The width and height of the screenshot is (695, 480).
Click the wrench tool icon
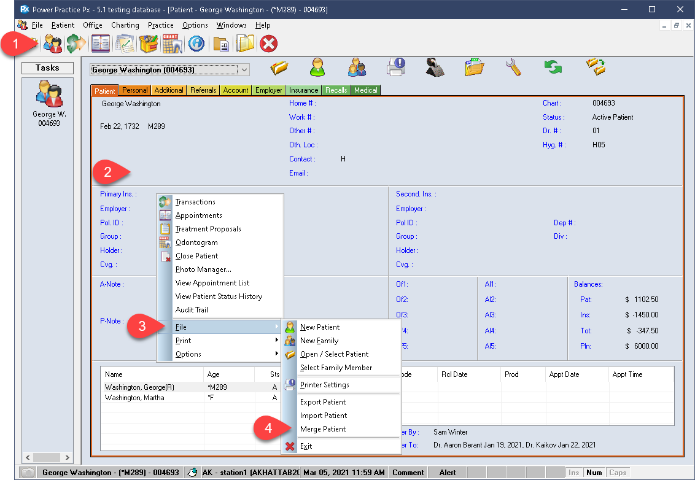pyautogui.click(x=514, y=68)
